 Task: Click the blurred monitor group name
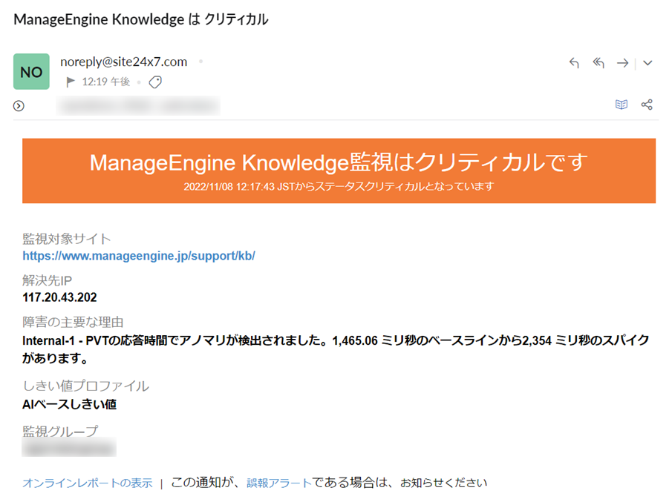pyautogui.click(x=69, y=449)
